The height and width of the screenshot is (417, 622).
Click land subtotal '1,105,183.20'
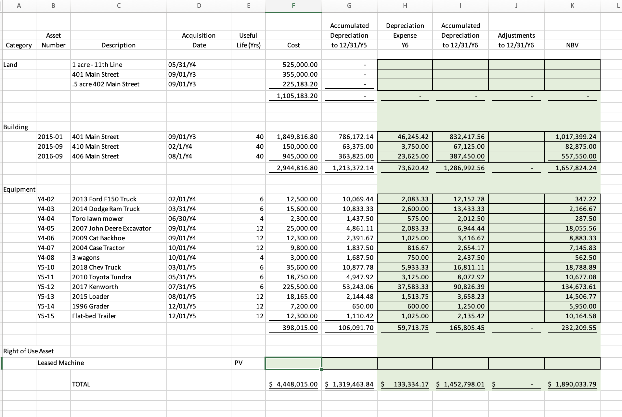pyautogui.click(x=293, y=96)
